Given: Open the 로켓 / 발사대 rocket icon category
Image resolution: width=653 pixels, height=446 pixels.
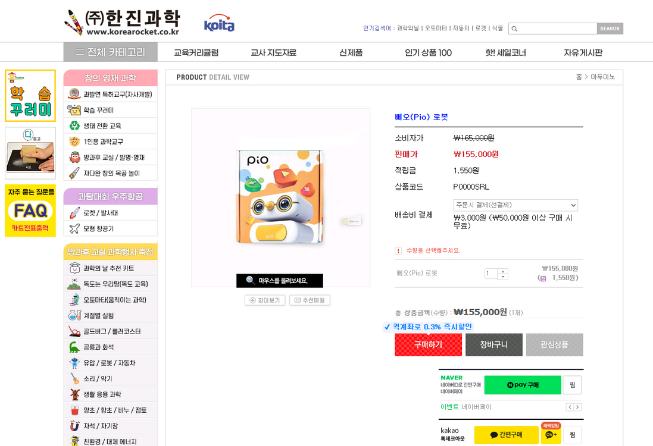Looking at the screenshot, I should 74,213.
